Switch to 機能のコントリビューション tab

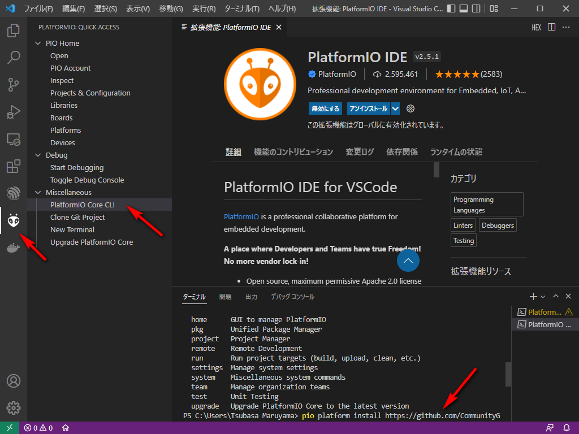pos(293,151)
